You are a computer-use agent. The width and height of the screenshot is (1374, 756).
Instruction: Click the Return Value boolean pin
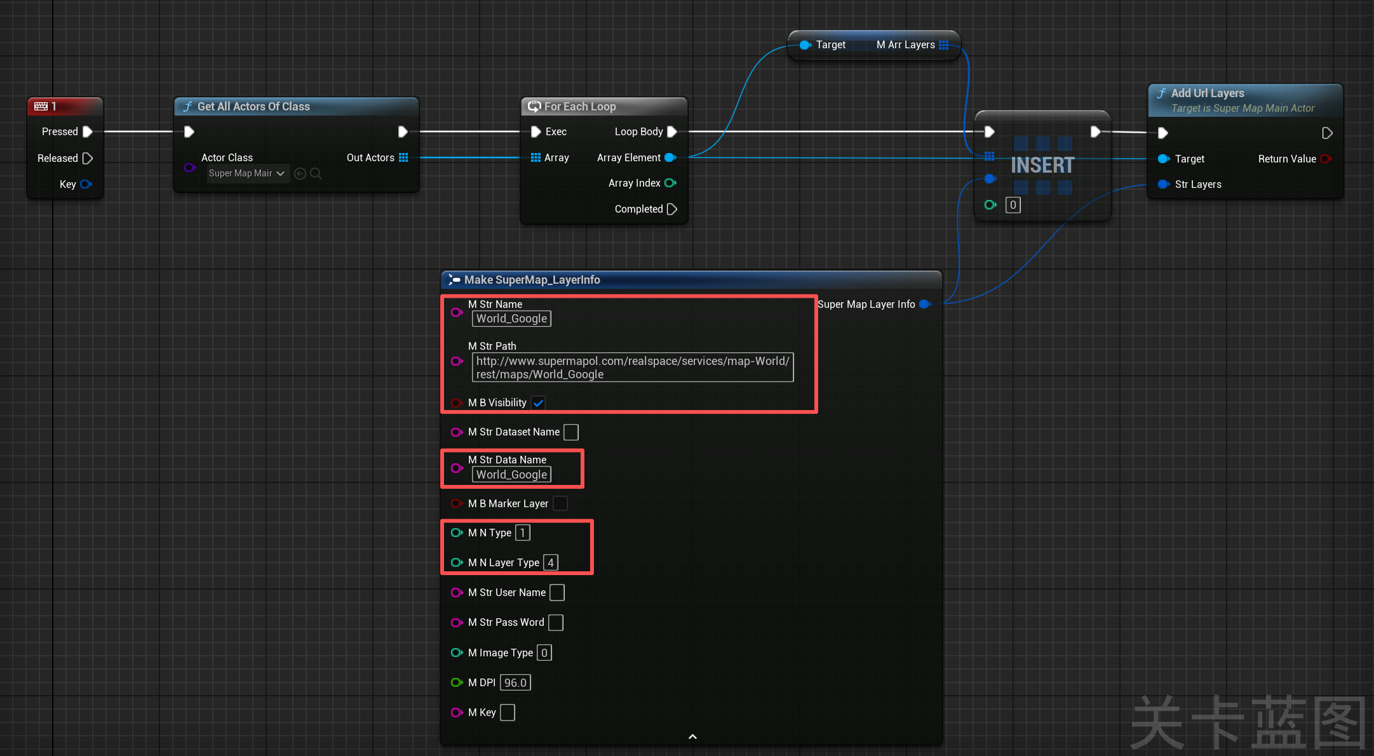point(1325,159)
